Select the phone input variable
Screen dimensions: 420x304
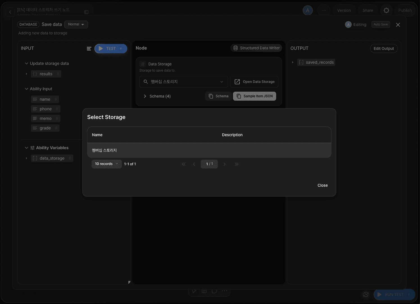tap(46, 109)
